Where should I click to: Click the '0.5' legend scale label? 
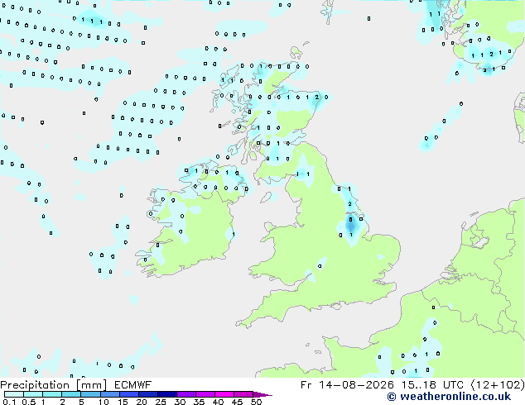coord(29,402)
